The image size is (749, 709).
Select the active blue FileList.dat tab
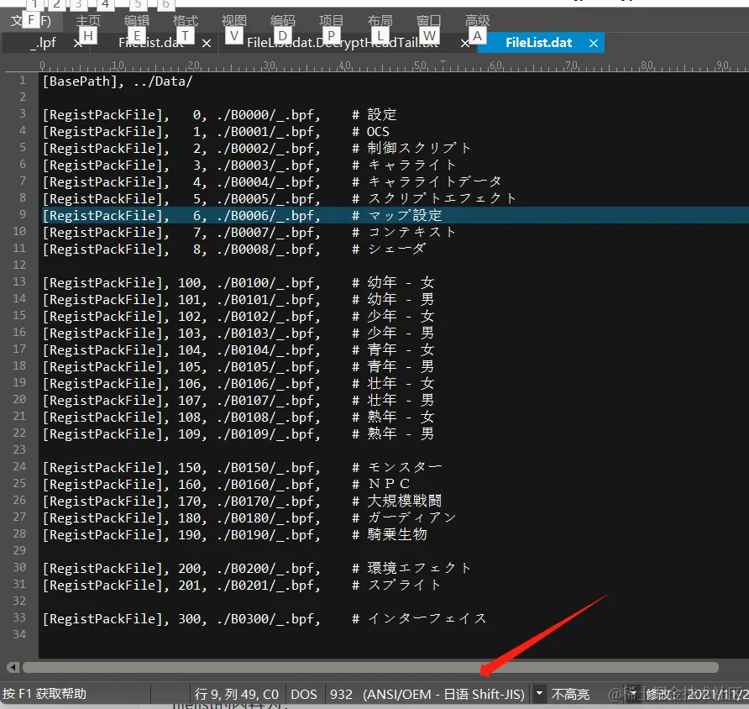click(539, 43)
